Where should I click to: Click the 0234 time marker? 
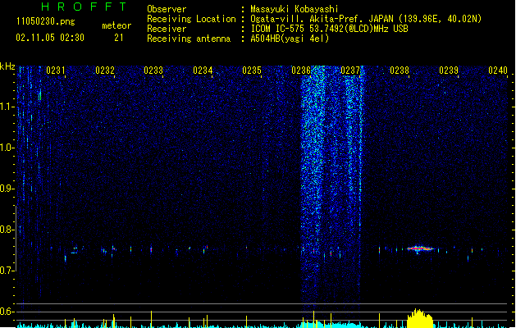pos(203,71)
